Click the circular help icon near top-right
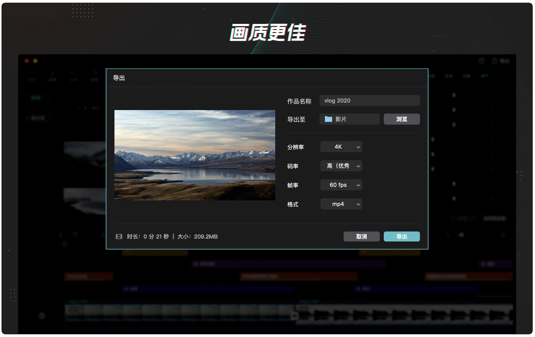This screenshot has width=535, height=337. [481, 61]
